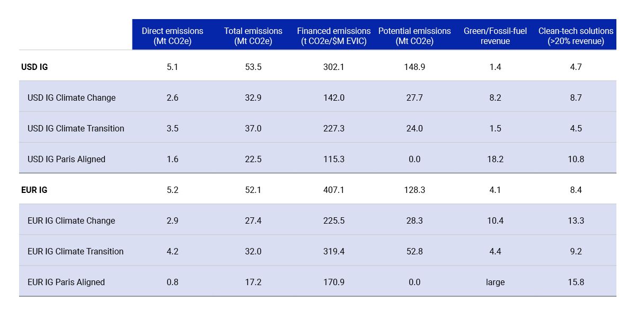The height and width of the screenshot is (318, 636).
Task: Select the EUR IG Climate Change label
Action: click(x=71, y=220)
